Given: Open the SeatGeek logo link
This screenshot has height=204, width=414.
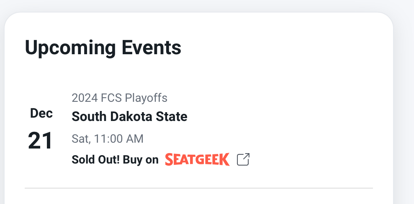Looking at the screenshot, I should [x=197, y=159].
